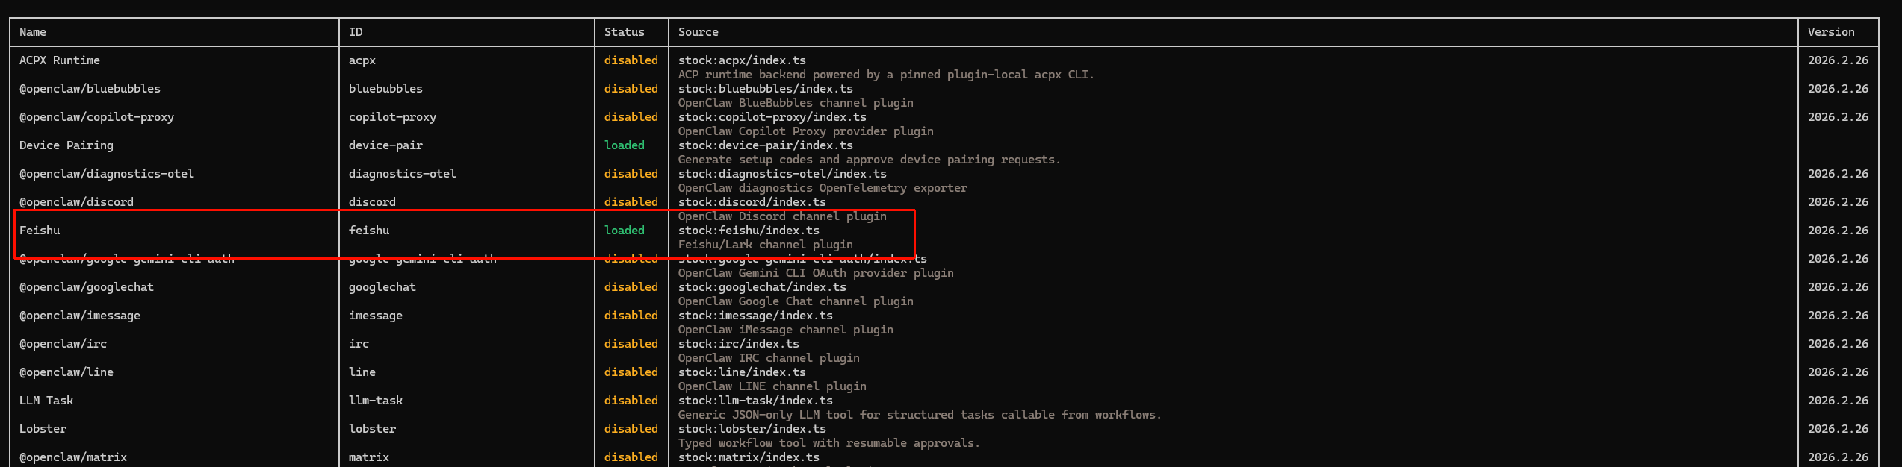1902x467 pixels.
Task: Click the Feishu/Lark channel plugin description
Action: tap(765, 245)
